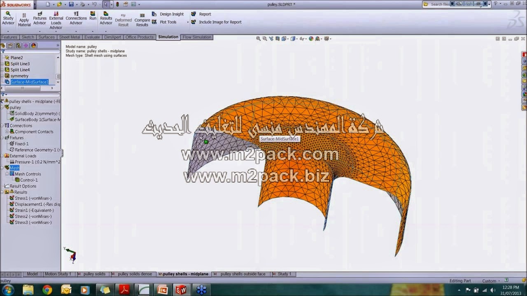
Task: Open Plot Tools dropdown arrow
Action: coord(188,22)
